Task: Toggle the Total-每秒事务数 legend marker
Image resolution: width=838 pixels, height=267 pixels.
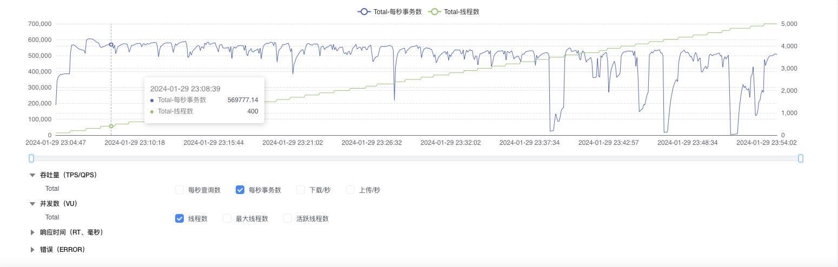Action: [x=364, y=11]
